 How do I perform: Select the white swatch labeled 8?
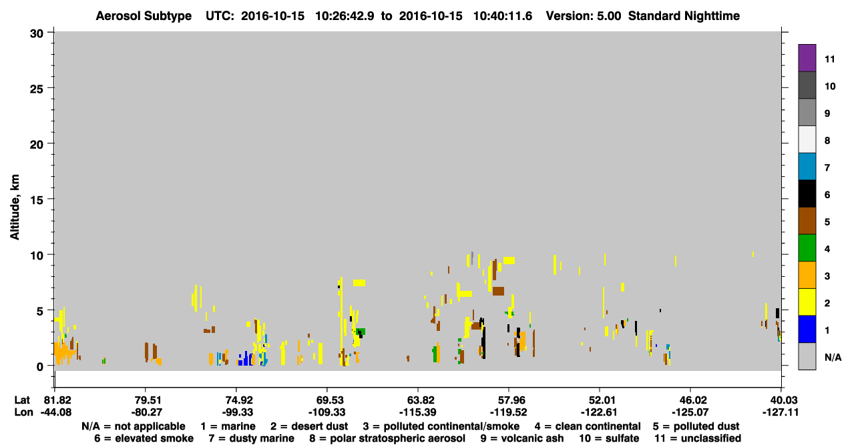pyautogui.click(x=807, y=139)
